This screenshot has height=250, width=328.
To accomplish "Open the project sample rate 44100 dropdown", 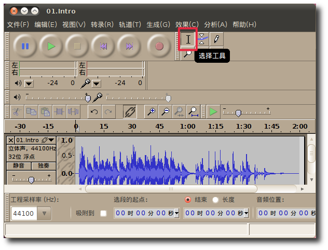I will (44, 213).
